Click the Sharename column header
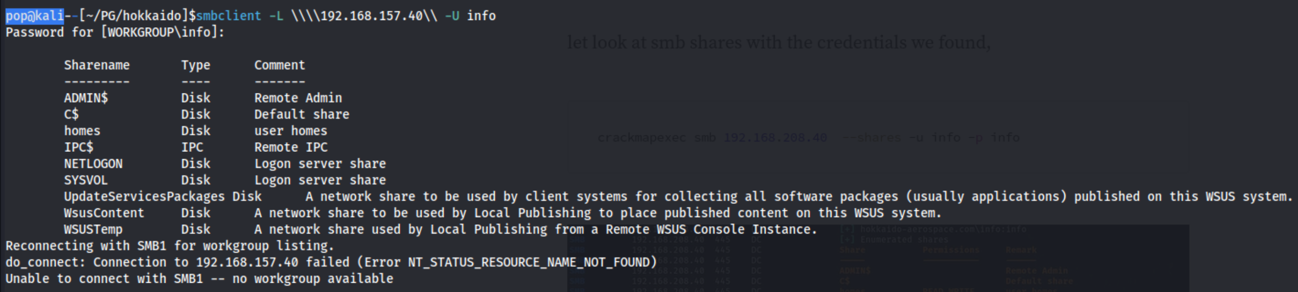Viewport: 1298px width, 292px height. click(97, 65)
